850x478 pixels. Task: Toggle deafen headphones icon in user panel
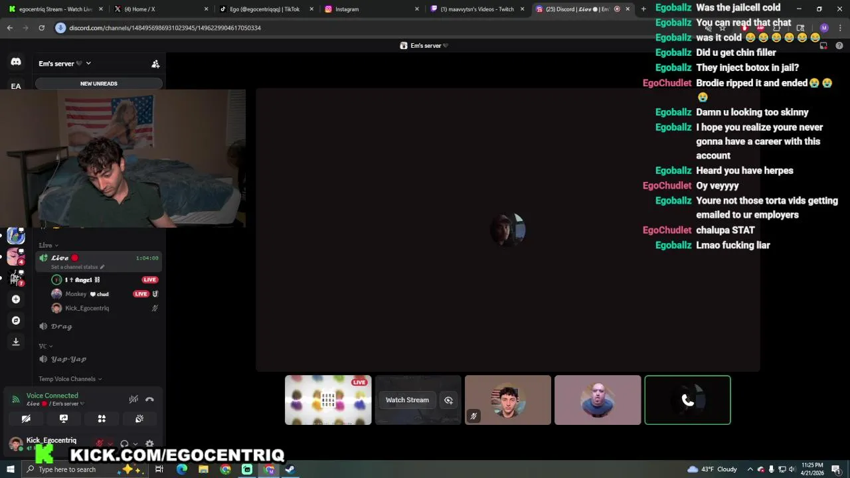124,443
